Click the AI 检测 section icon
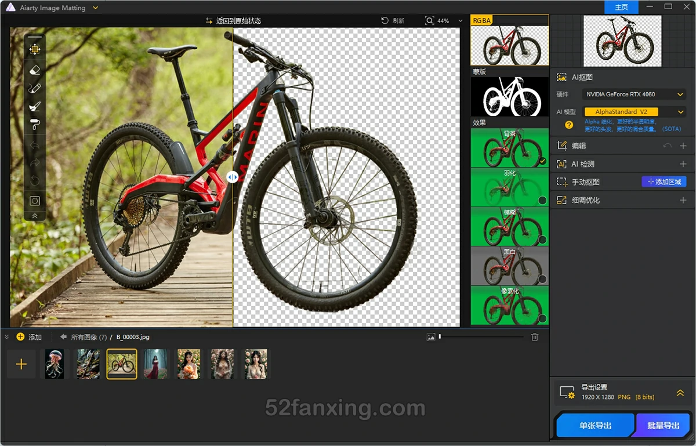This screenshot has width=696, height=446. click(x=561, y=164)
